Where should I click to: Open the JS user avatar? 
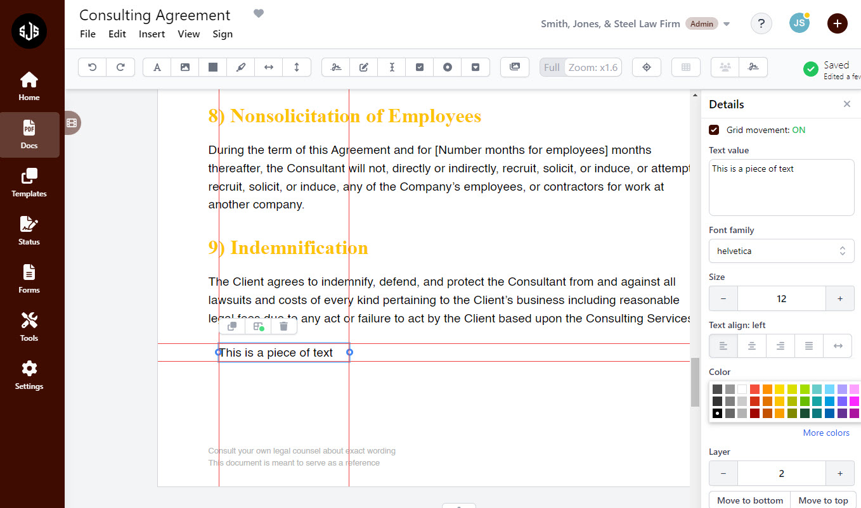(x=799, y=23)
